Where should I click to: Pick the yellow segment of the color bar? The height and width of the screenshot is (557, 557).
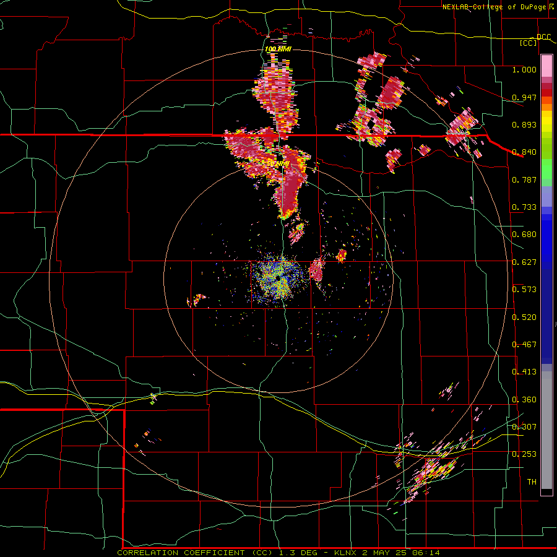546,122
